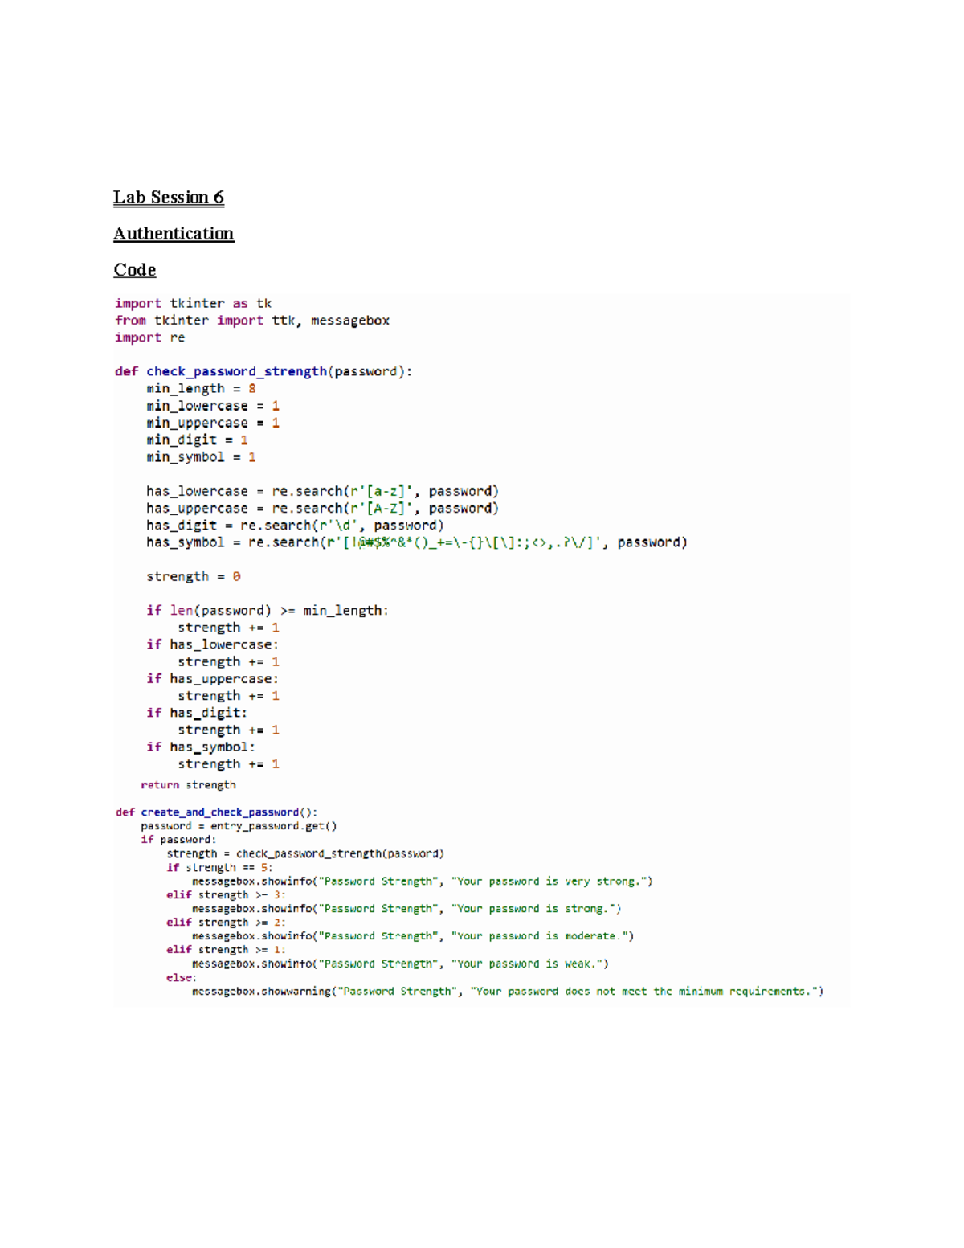
Task: Click the 'if strength == 5:' line
Action: (x=219, y=867)
